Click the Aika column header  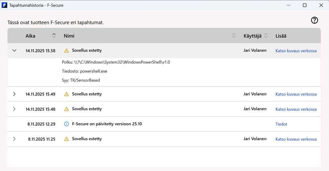30,36
